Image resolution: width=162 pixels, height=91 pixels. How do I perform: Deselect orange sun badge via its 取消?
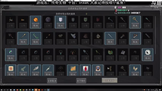click(x=35, y=26)
